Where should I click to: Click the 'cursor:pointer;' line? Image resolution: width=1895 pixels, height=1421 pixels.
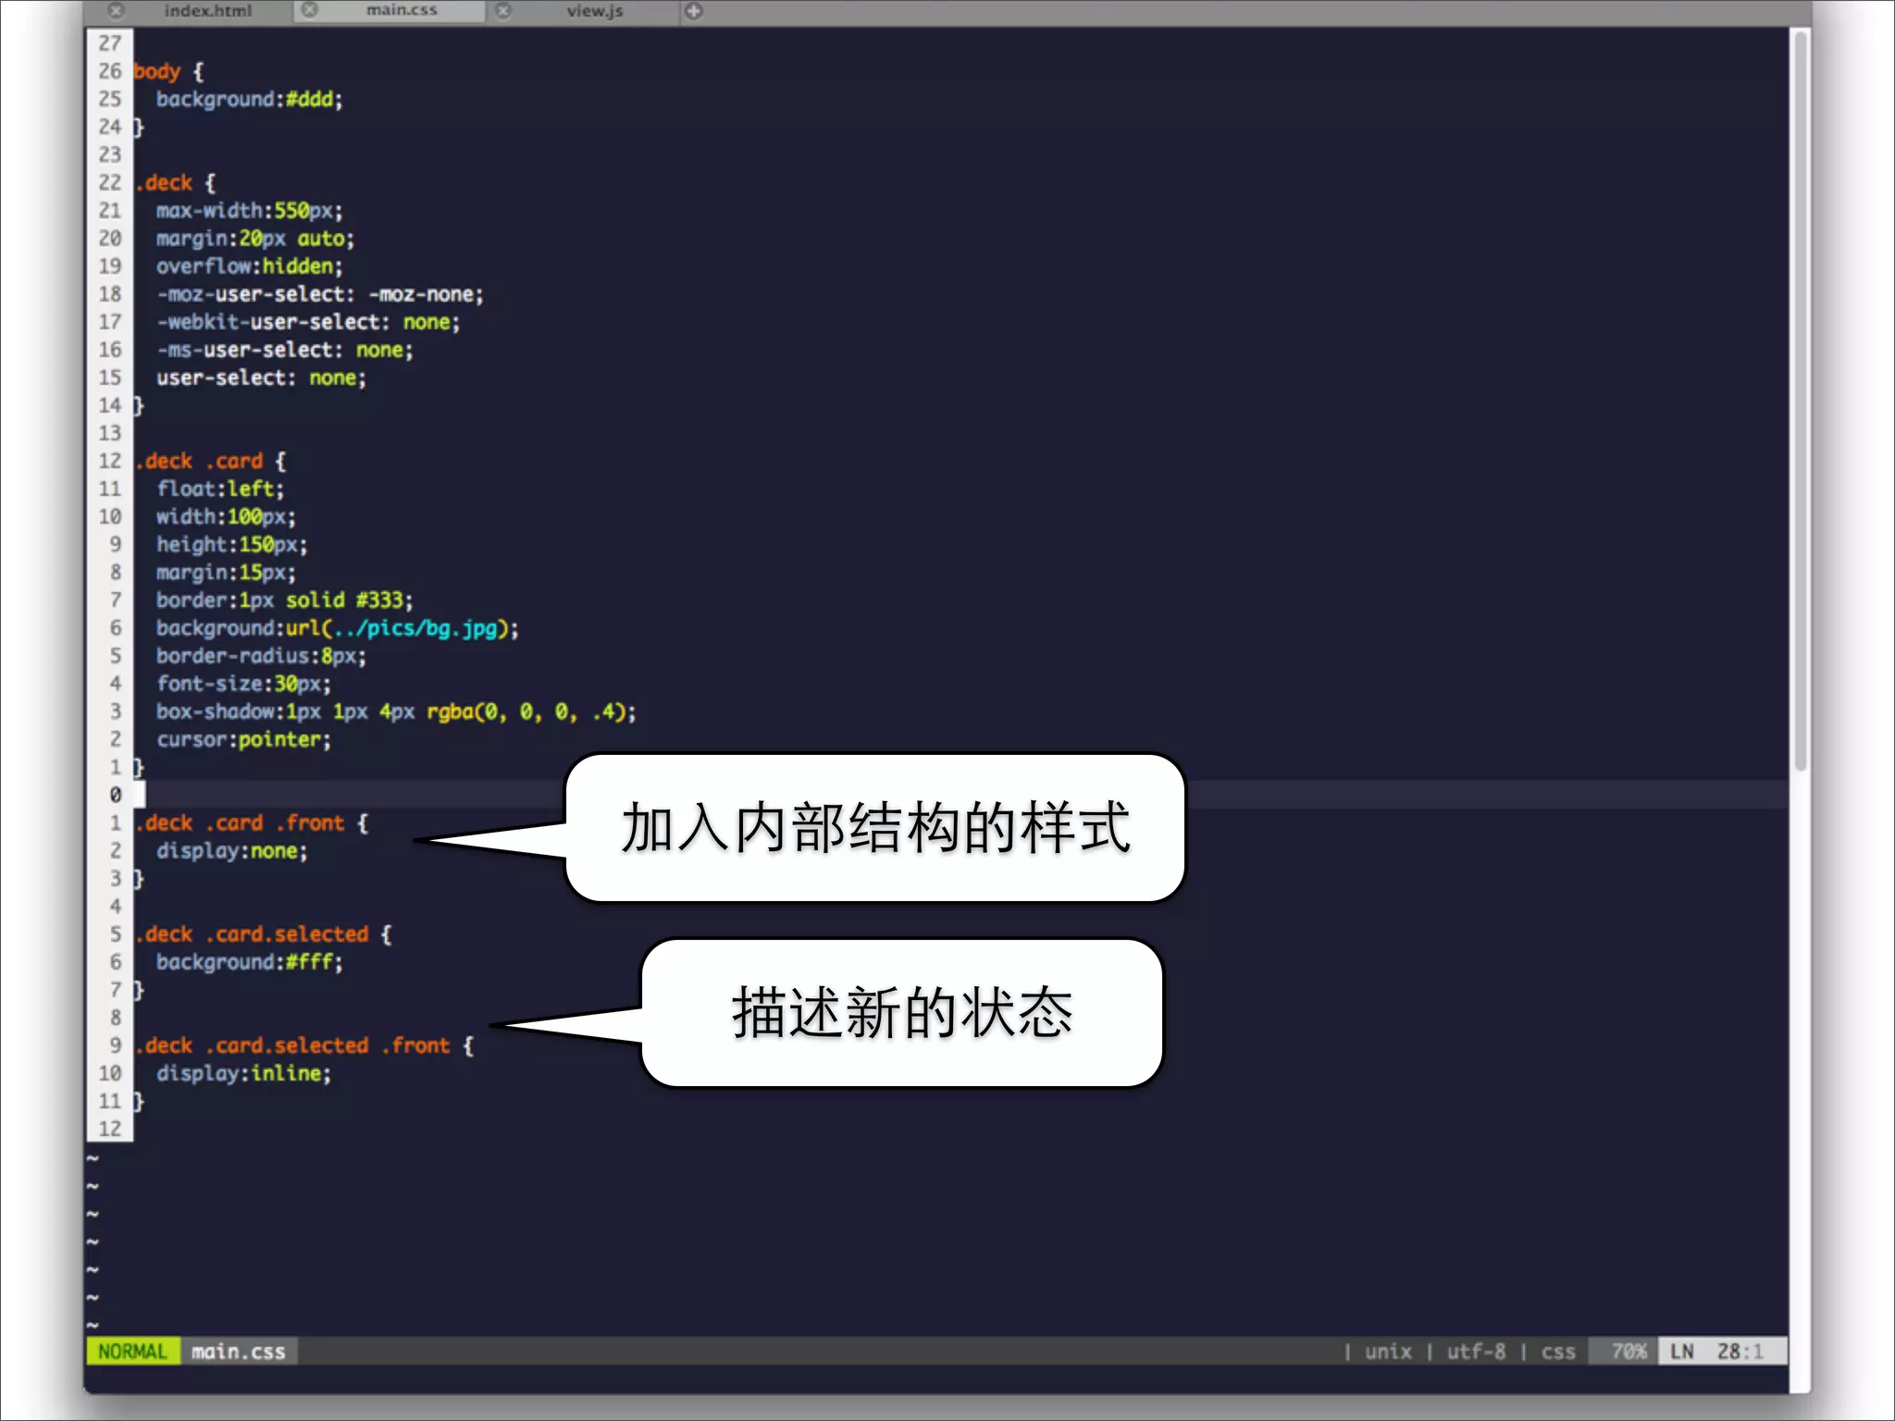(243, 739)
